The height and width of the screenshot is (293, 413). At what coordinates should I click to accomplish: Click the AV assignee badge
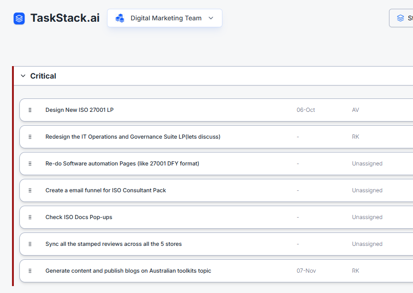(355, 110)
